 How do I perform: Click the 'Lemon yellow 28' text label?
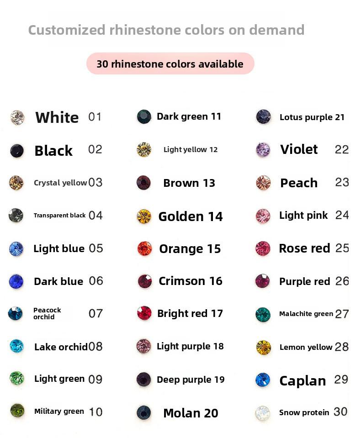[x=314, y=347]
